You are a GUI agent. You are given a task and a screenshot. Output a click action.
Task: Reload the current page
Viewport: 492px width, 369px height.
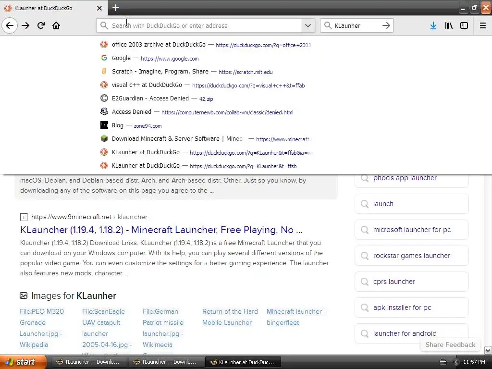(41, 25)
